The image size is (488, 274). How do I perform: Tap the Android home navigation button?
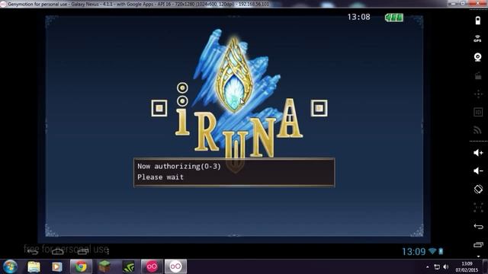pos(58,252)
